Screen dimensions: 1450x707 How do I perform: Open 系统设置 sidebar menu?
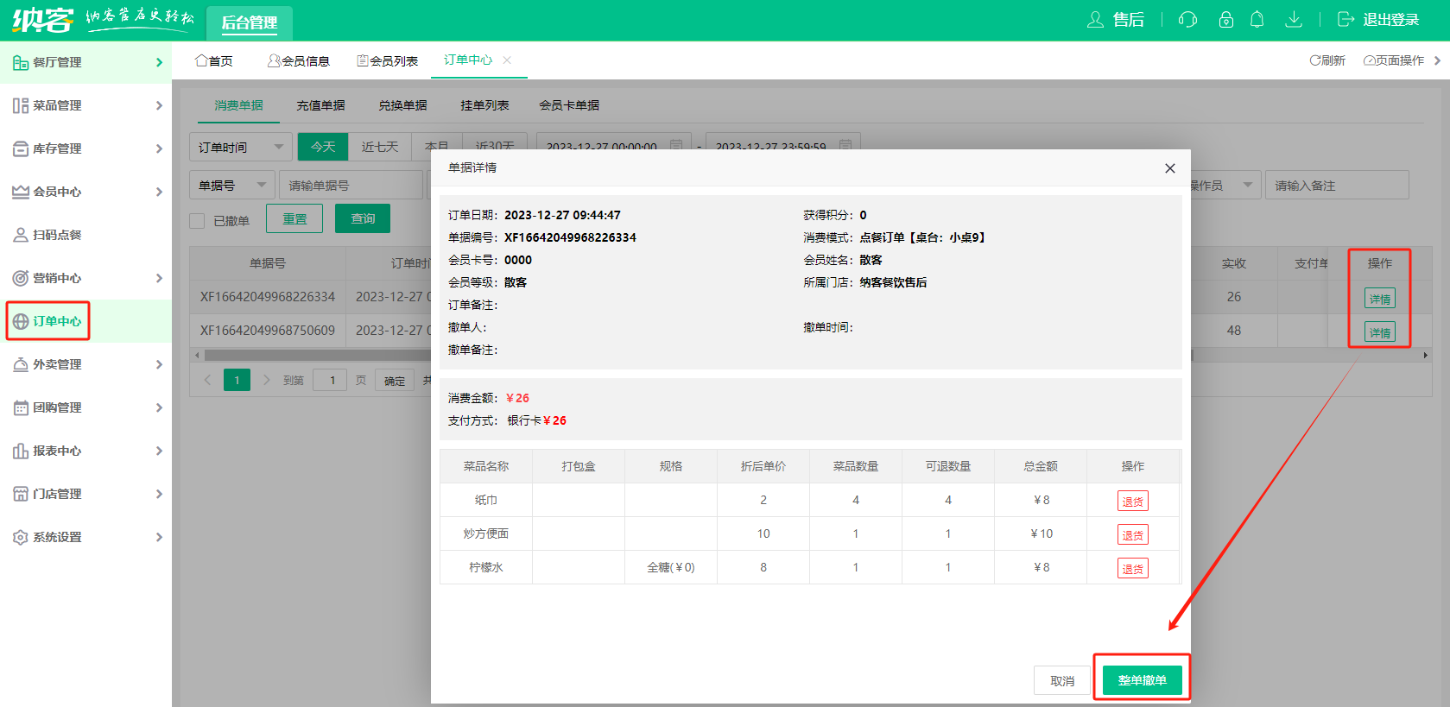(86, 537)
